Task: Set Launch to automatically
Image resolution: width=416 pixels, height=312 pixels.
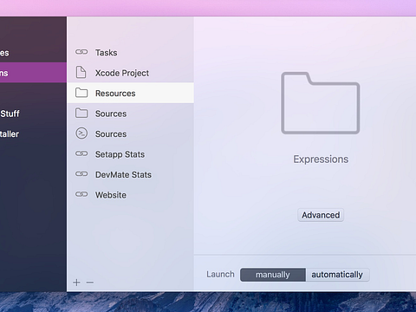Action: [337, 275]
